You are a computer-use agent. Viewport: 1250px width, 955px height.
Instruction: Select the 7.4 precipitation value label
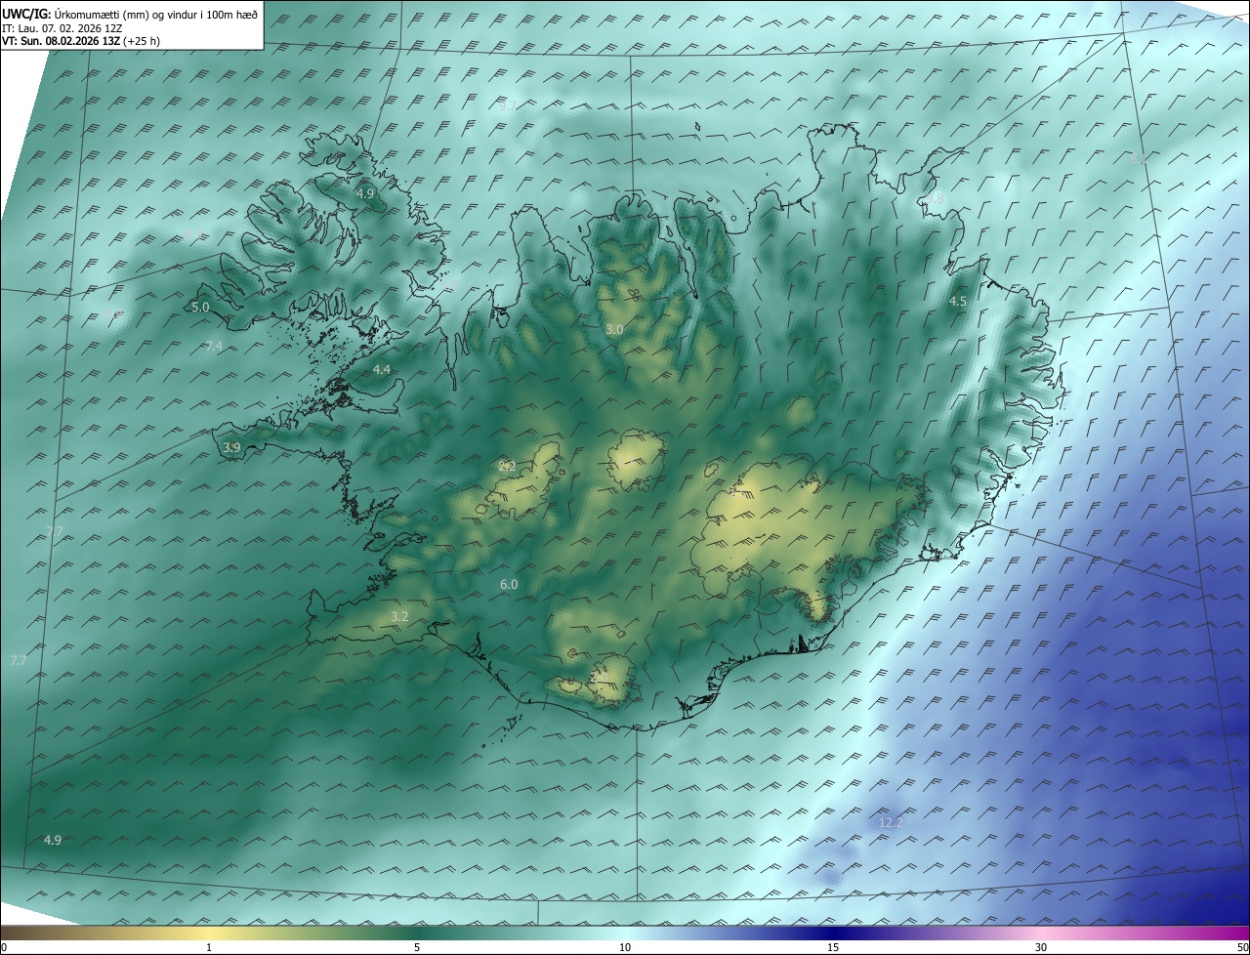click(214, 347)
